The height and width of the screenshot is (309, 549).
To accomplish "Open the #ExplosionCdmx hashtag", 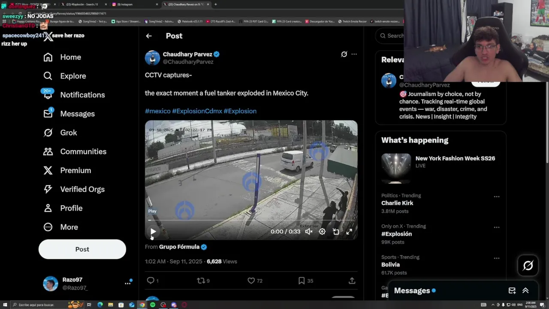I will [x=197, y=111].
